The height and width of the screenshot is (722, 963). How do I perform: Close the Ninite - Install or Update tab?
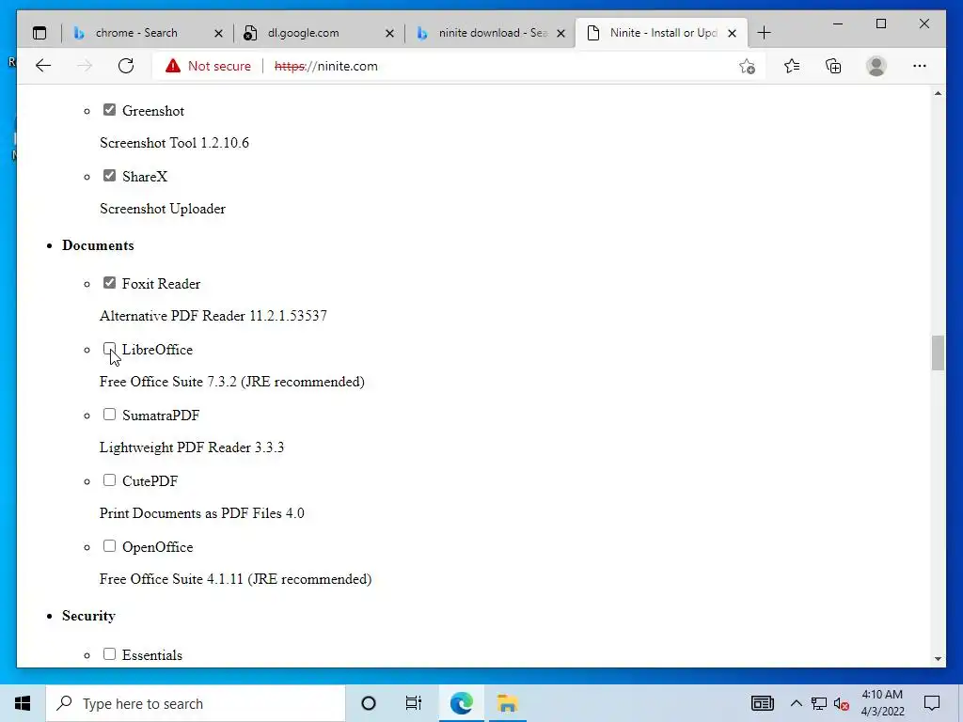tap(732, 33)
